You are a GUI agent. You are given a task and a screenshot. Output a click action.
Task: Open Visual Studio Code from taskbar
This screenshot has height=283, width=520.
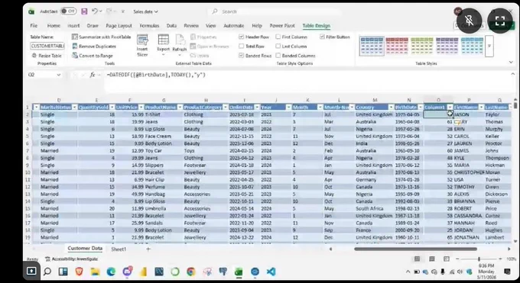(x=271, y=272)
